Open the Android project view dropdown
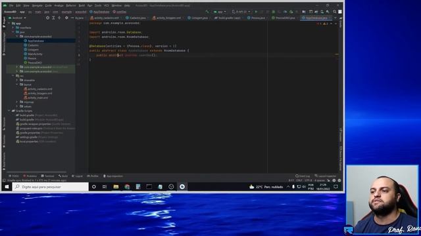The height and width of the screenshot is (236, 421). pyautogui.click(x=17, y=18)
